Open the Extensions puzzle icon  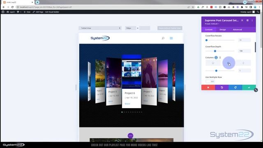242,7
